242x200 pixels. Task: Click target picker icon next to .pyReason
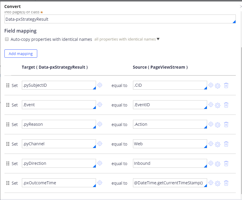[x=100, y=124]
